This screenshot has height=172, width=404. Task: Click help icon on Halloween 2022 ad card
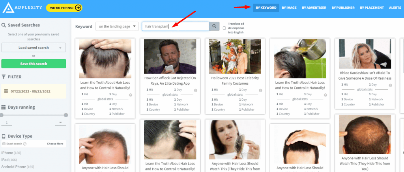[260, 91]
